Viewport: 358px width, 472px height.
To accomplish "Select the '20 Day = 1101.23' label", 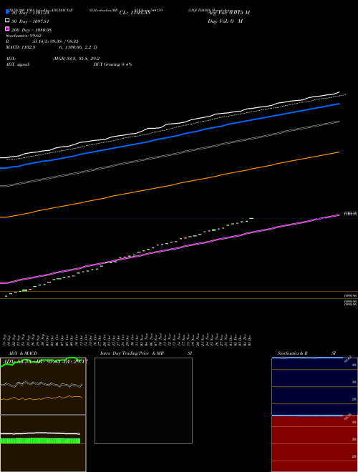I will (x=30, y=13).
